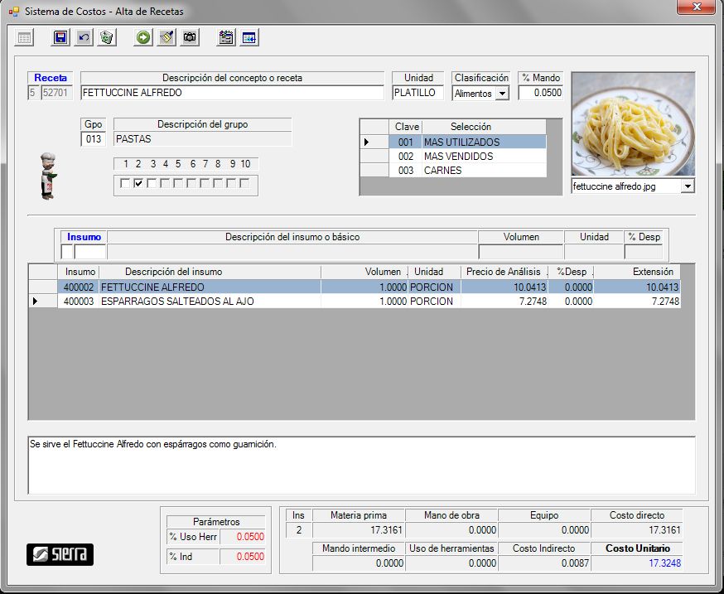Tick the checkbox under number 3
The width and height of the screenshot is (724, 594).
152,184
